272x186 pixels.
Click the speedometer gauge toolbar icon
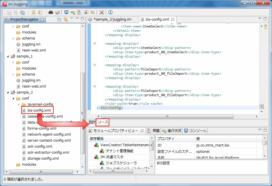(x=51, y=12)
